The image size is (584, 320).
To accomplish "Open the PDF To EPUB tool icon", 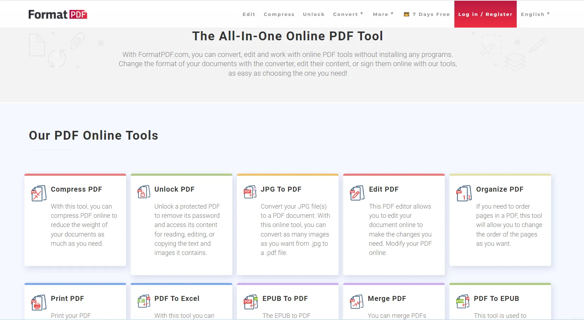I will coord(463,301).
